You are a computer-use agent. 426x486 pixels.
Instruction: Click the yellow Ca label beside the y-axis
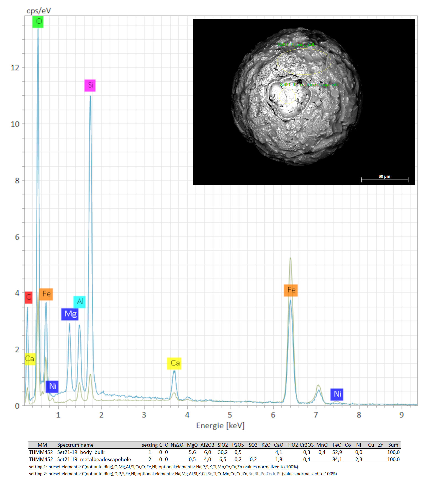point(30,359)
